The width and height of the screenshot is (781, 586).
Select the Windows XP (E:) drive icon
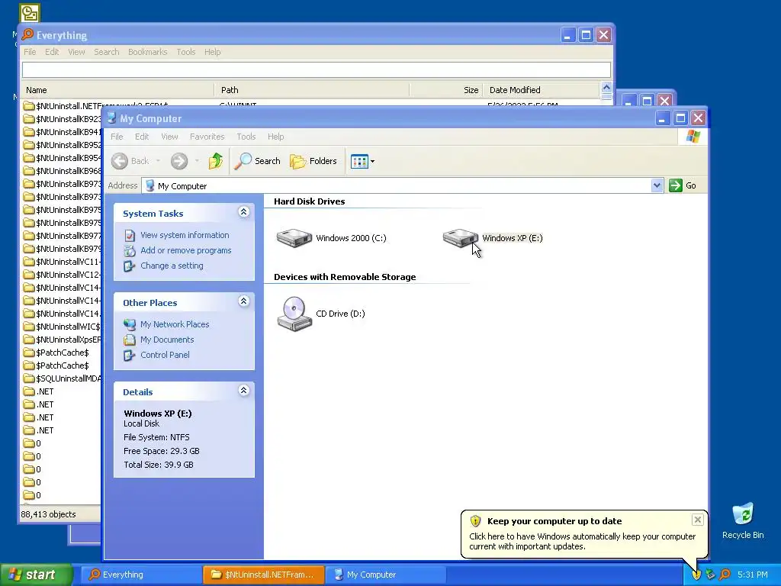point(461,238)
